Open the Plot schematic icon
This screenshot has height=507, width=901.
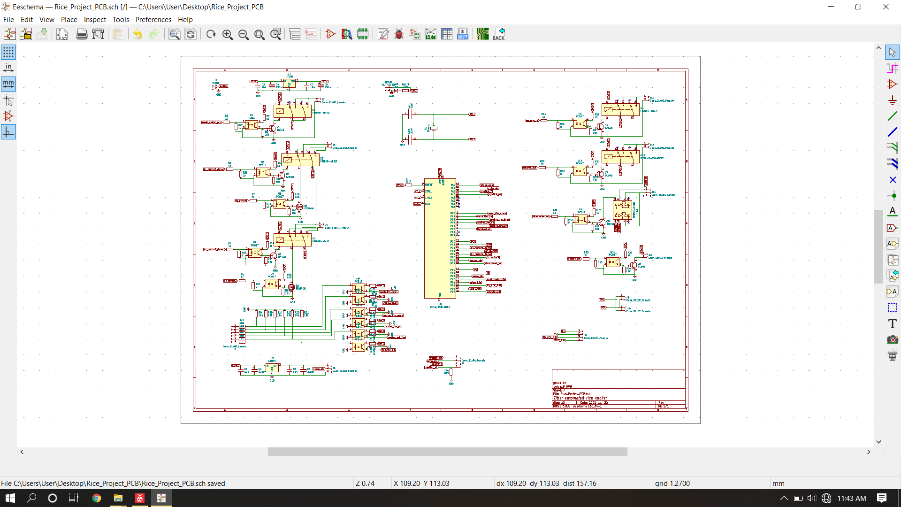tap(98, 34)
